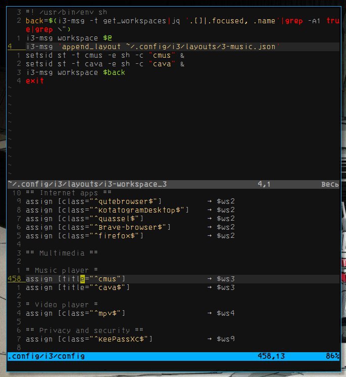
Task: Click the highlighted cursor in 'title="^cmus"'
Action: point(82,279)
